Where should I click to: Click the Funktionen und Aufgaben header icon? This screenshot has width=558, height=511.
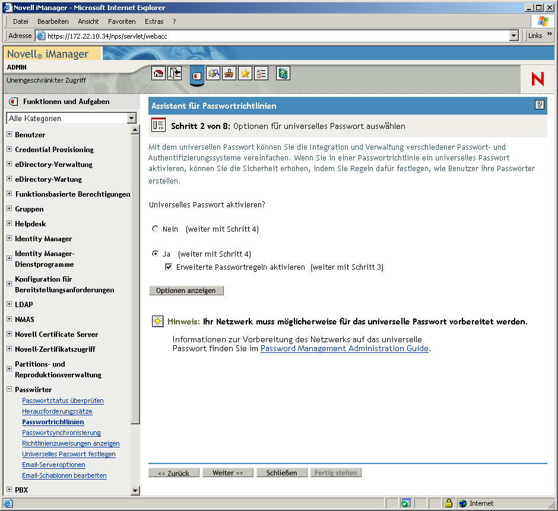tap(13, 102)
